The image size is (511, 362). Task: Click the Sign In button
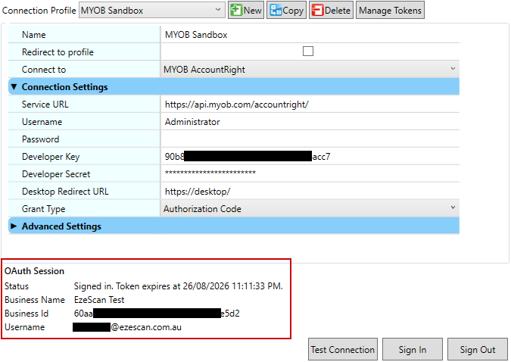(413, 349)
